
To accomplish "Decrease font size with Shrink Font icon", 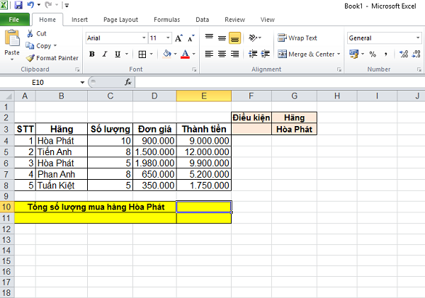I will point(191,38).
